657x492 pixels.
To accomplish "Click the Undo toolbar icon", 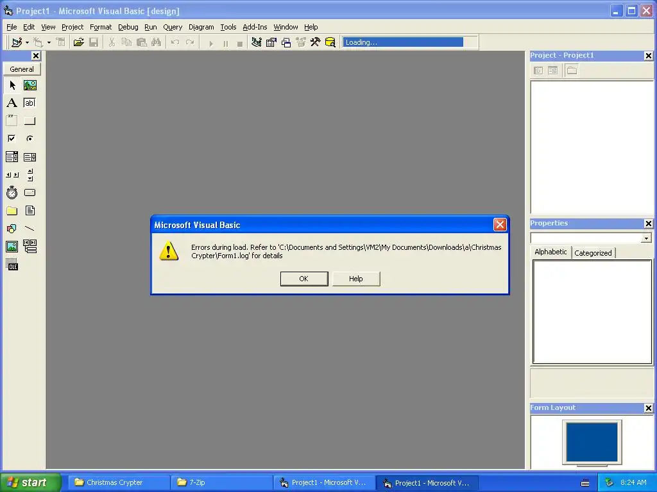I will pos(175,42).
